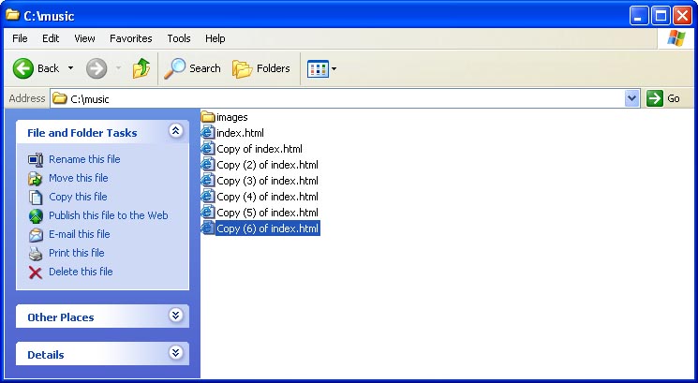Click highlighted Copy (6) of index.html name

[268, 228]
